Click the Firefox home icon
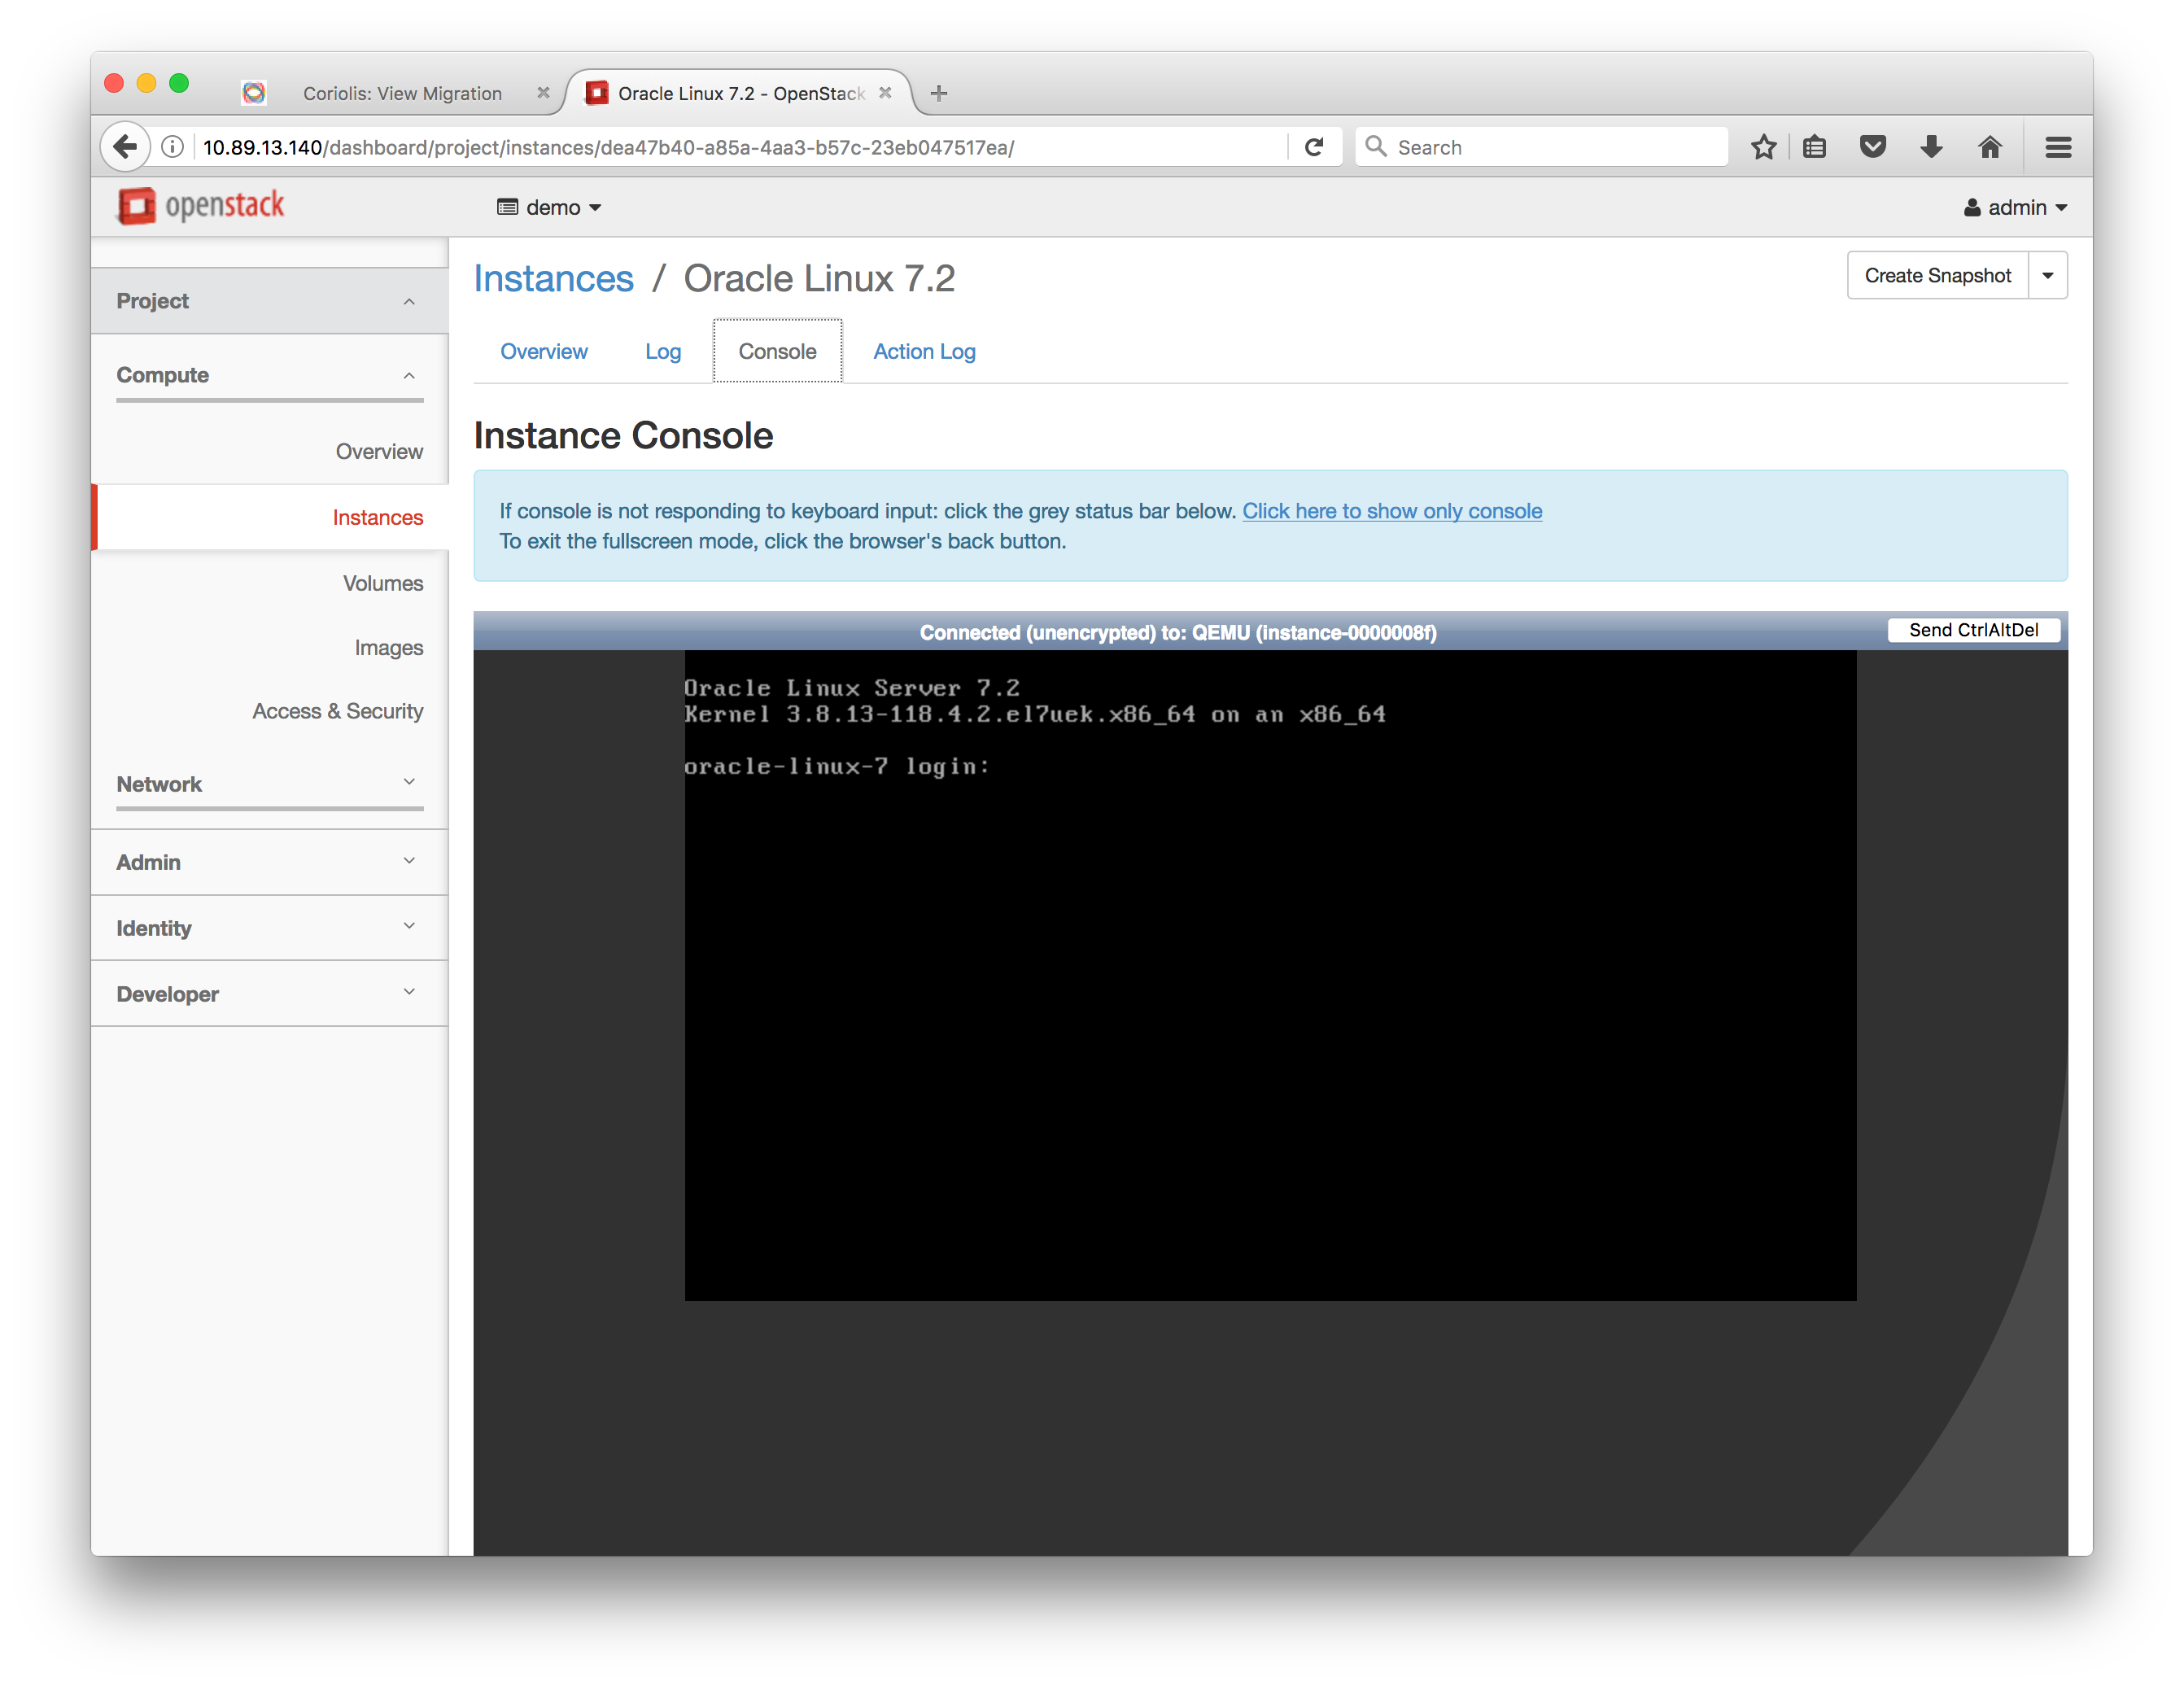This screenshot has width=2184, height=1686. [1989, 146]
